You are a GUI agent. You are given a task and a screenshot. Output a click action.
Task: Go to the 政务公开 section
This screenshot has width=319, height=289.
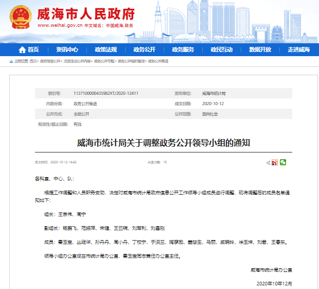pos(144,50)
